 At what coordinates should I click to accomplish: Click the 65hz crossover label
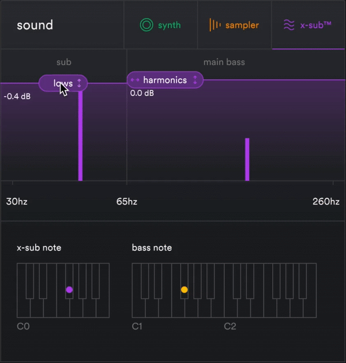click(x=127, y=202)
